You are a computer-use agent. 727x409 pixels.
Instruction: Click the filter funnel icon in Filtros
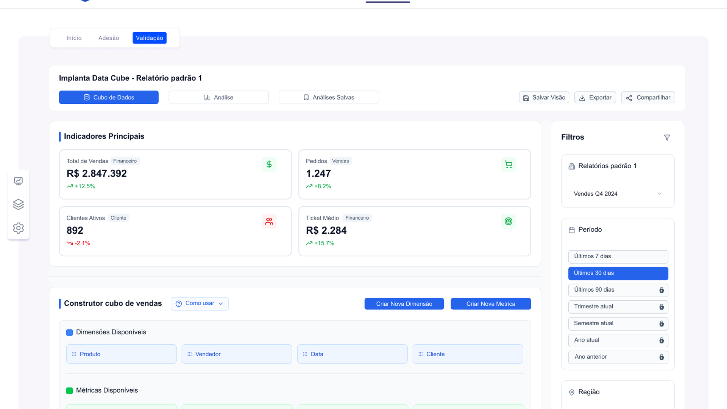(x=667, y=137)
